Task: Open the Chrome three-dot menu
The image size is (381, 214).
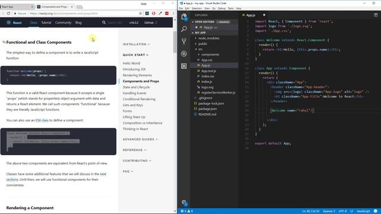Action: (173, 13)
